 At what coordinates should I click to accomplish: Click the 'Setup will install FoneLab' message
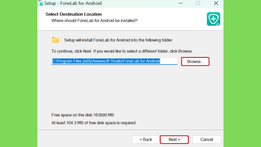[x=119, y=40]
